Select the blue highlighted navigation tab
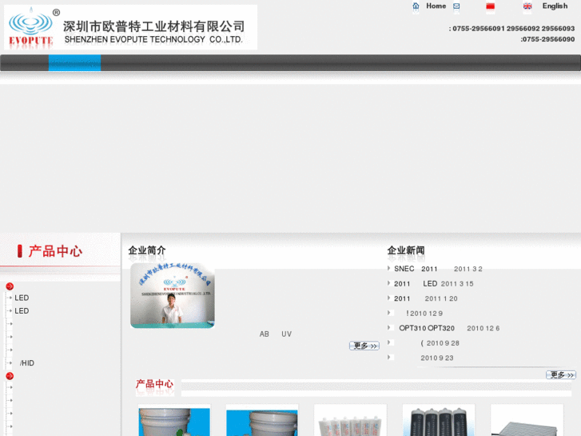 click(74, 63)
